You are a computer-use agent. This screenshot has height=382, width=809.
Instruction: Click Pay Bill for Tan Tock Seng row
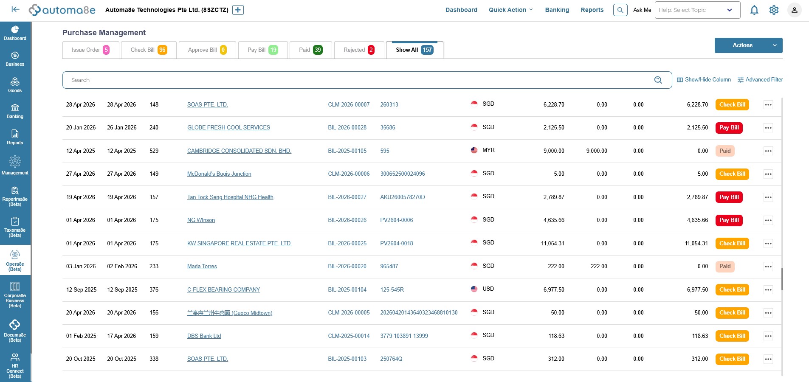pyautogui.click(x=729, y=197)
